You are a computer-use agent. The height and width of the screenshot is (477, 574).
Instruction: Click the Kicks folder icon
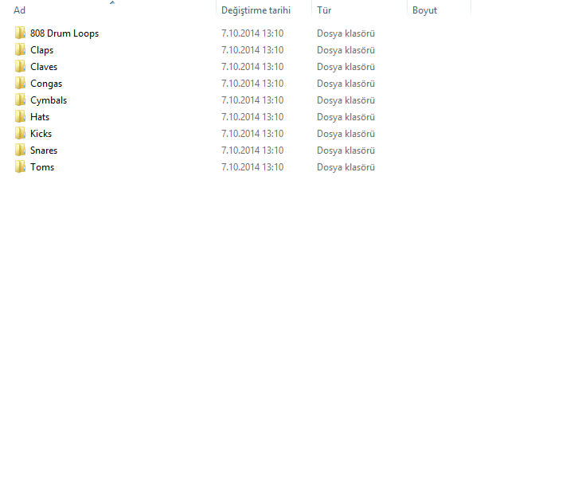click(20, 134)
